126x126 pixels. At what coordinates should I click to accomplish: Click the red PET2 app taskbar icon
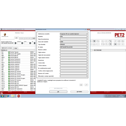[19, 96]
